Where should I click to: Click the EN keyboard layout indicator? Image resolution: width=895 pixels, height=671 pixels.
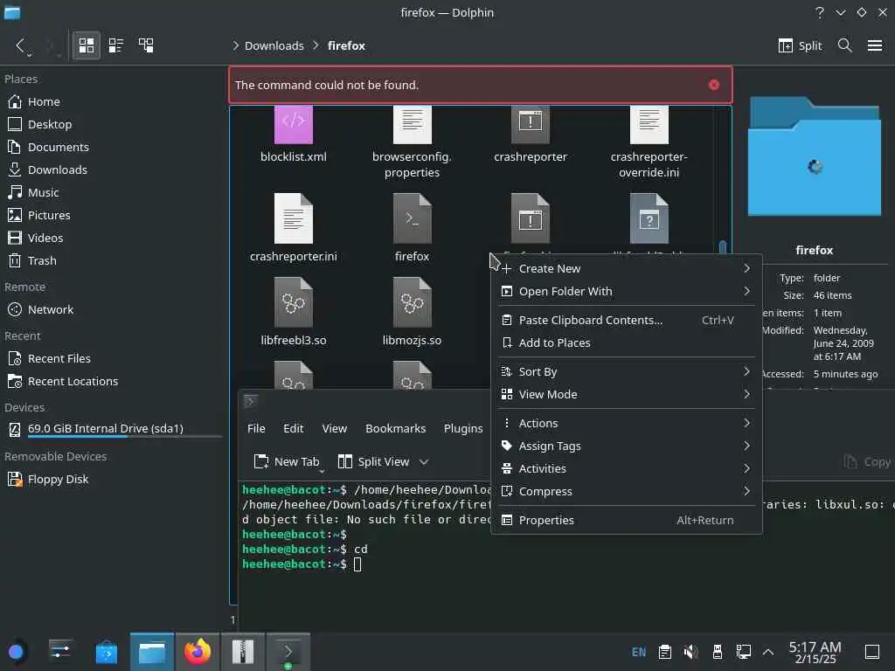click(x=638, y=652)
